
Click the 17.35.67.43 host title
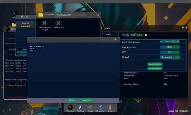25,17
